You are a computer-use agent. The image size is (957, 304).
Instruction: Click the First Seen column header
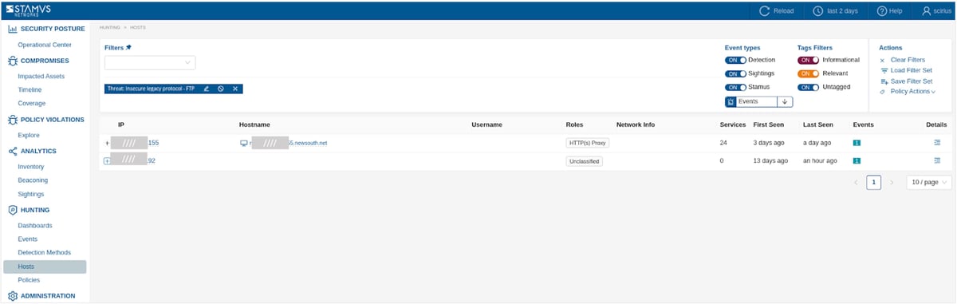point(769,125)
